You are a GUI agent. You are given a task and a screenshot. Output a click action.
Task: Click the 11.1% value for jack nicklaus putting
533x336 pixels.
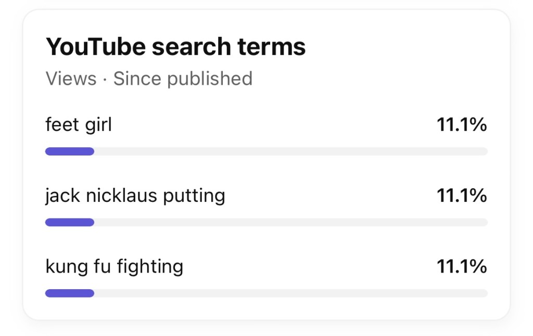pyautogui.click(x=462, y=196)
